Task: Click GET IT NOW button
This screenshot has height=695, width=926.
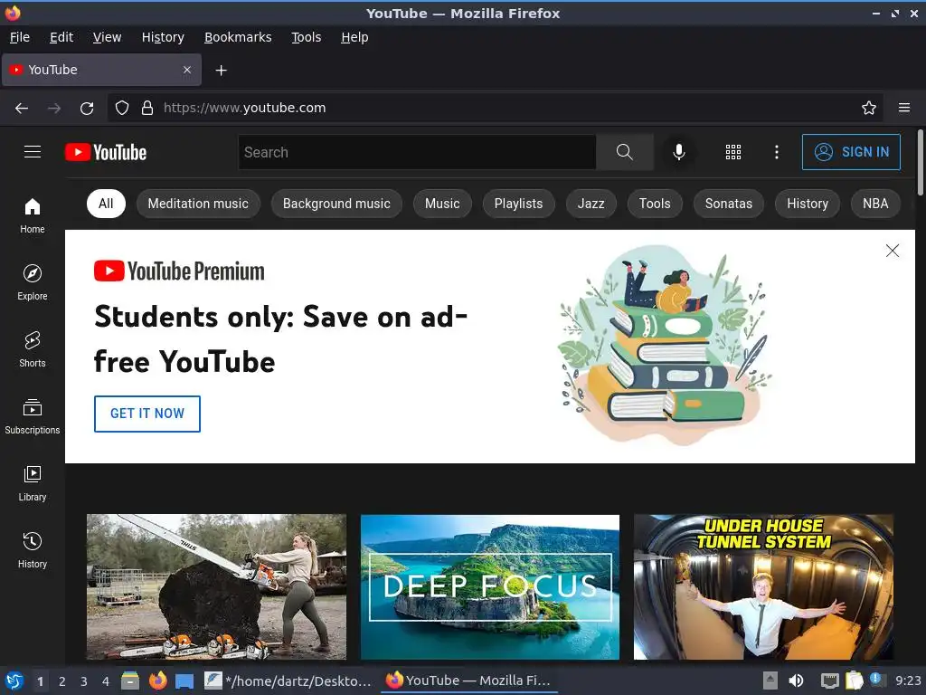Action: [147, 414]
